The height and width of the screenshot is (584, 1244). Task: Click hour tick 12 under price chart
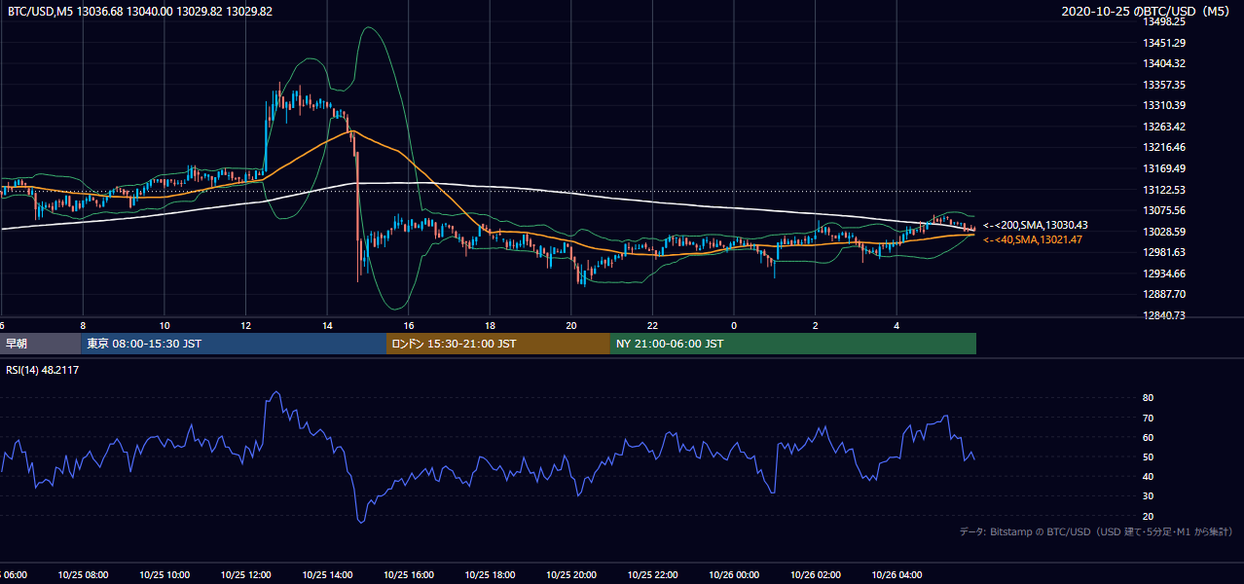coord(245,325)
